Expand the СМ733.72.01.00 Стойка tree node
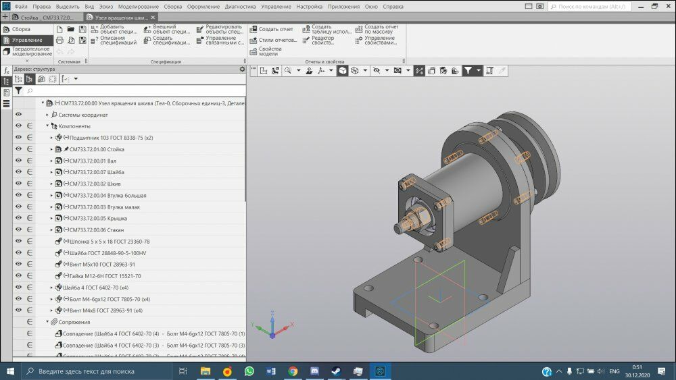 (51, 149)
